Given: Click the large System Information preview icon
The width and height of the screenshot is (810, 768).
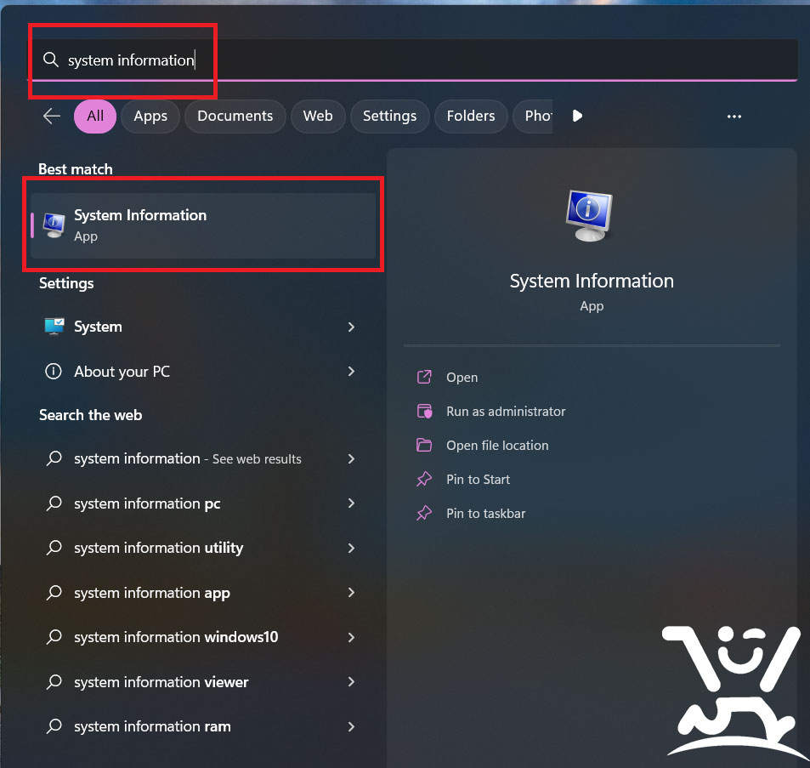Looking at the screenshot, I should (589, 215).
